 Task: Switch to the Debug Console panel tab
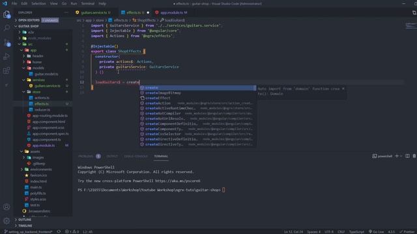click(x=136, y=156)
